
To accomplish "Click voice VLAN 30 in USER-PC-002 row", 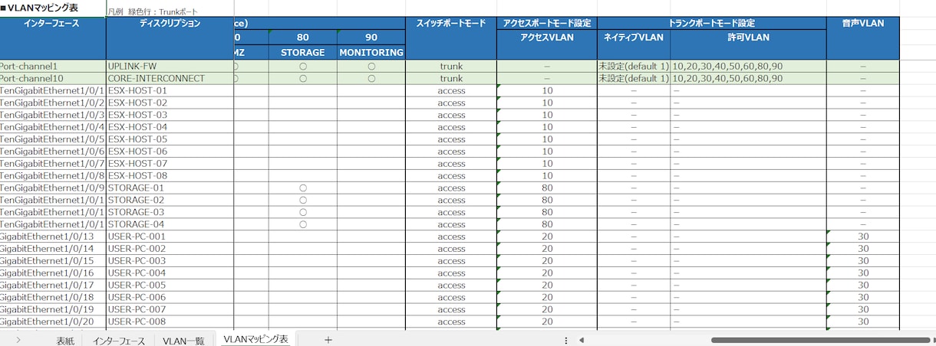I will click(x=862, y=249).
